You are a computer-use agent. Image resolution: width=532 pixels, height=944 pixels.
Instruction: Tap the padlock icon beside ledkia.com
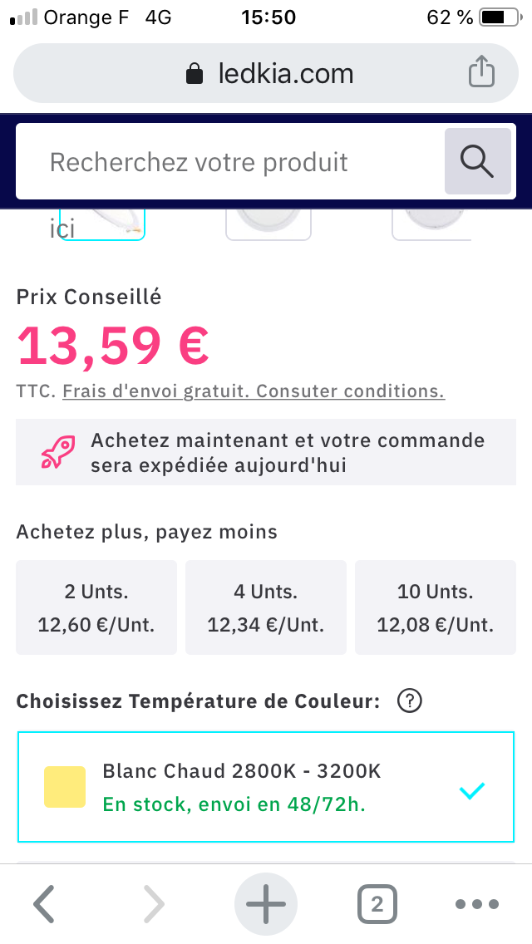pos(195,74)
